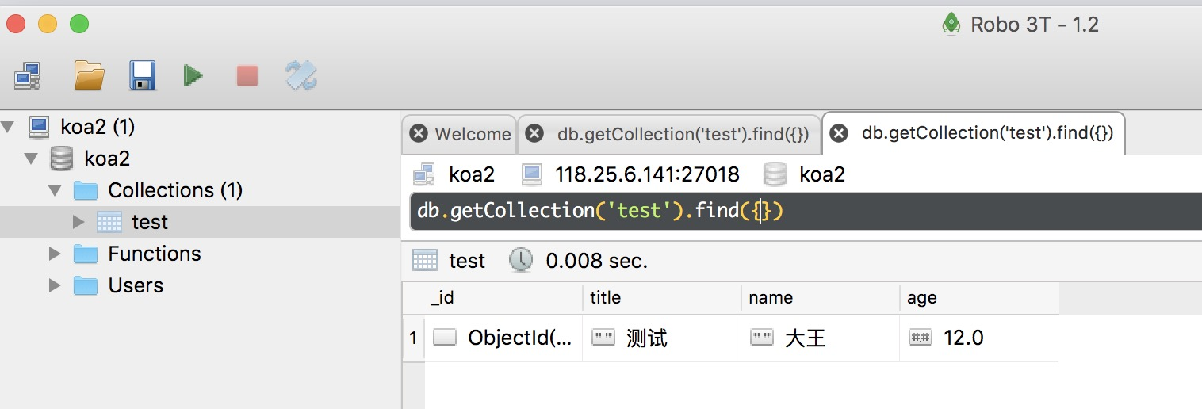Click the Open file folder icon
Screen dimensions: 1202x409
coord(90,76)
